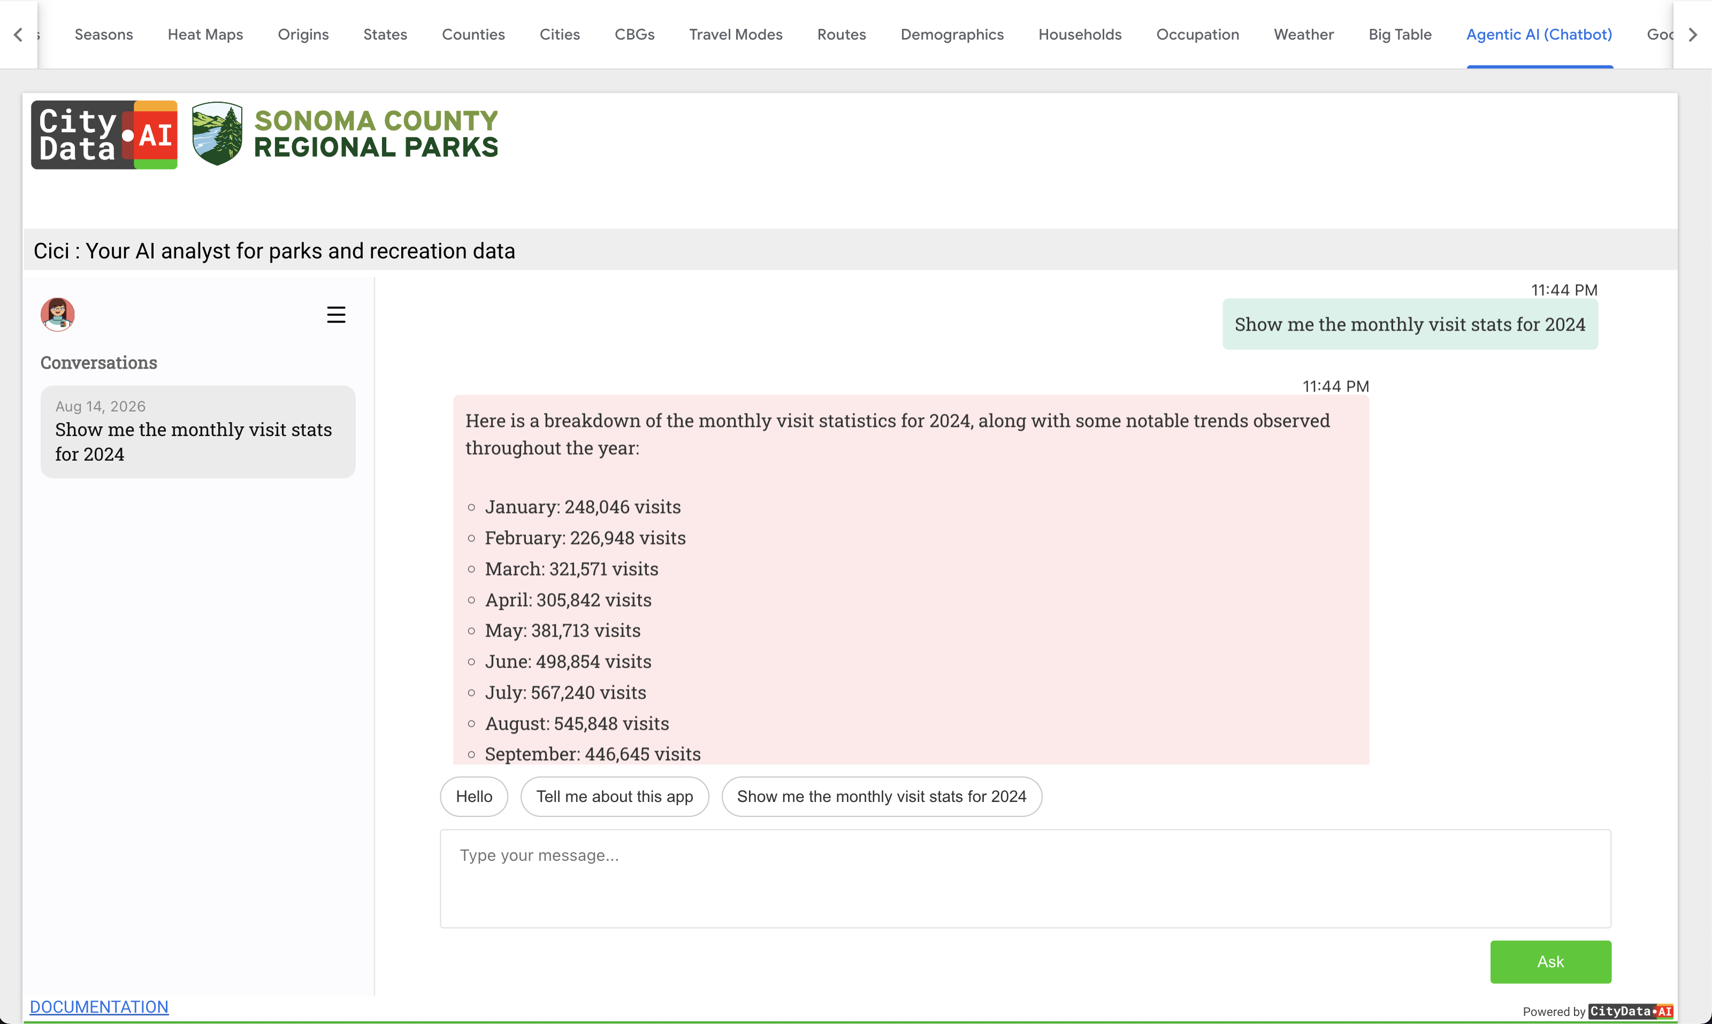Click the 'April: 305,842 visits' line
This screenshot has height=1024, width=1712.
click(568, 600)
